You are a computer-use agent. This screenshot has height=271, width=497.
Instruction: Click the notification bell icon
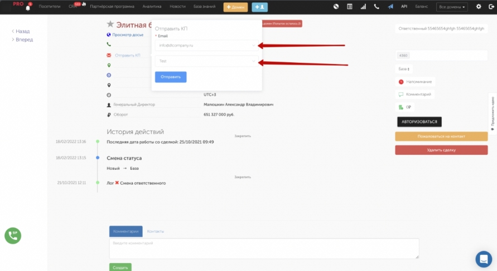(x=28, y=8)
